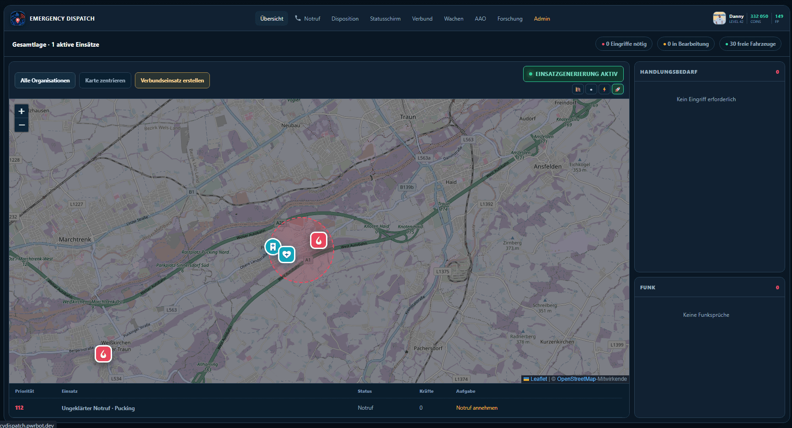Click the rocket speed icon button
This screenshot has width=792, height=428.
coord(618,89)
